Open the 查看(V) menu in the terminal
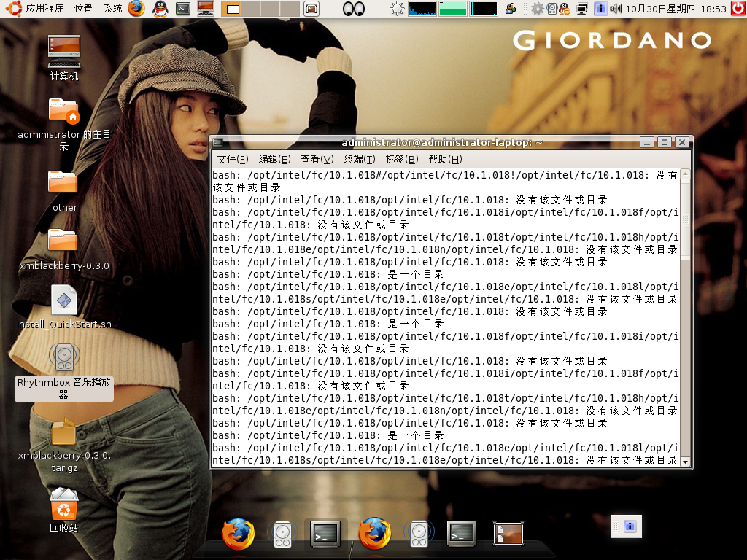The image size is (747, 560). (317, 159)
